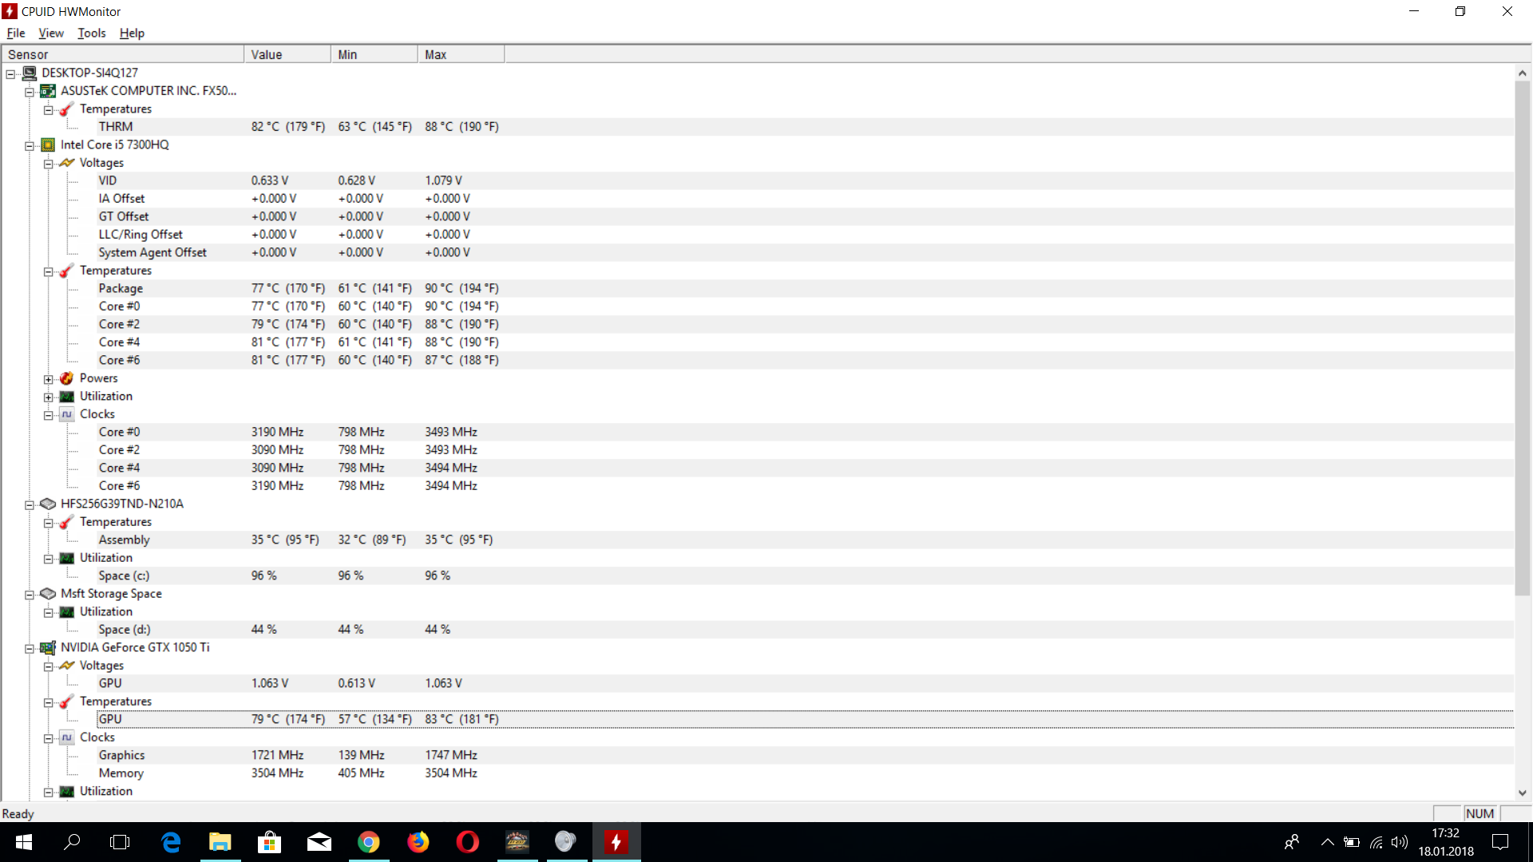Open Windows taskbar search
This screenshot has width=1533, height=862.
click(72, 842)
